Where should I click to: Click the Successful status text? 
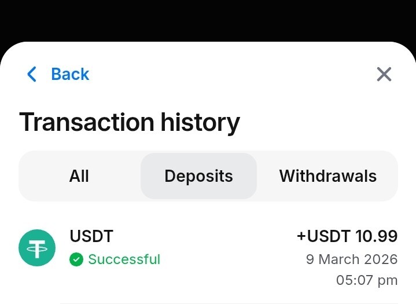coord(124,259)
